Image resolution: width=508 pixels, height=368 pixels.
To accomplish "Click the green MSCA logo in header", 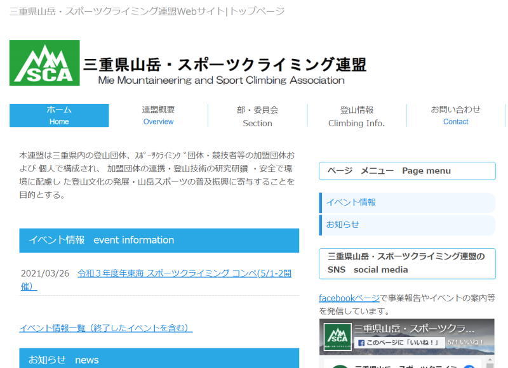I will click(44, 63).
